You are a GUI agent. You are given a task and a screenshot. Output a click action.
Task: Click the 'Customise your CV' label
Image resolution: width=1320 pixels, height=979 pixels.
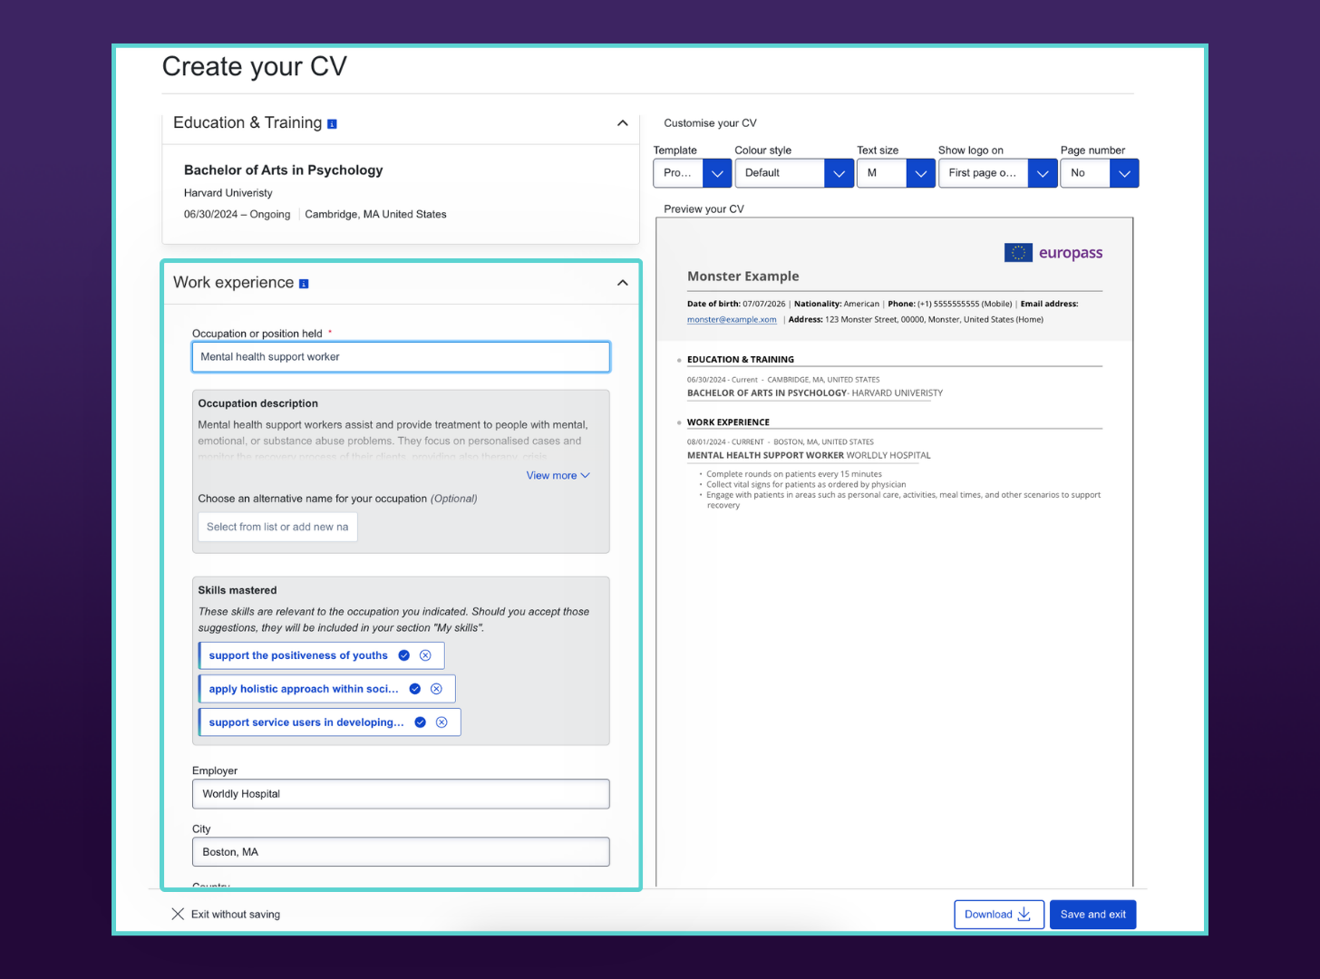[710, 123]
